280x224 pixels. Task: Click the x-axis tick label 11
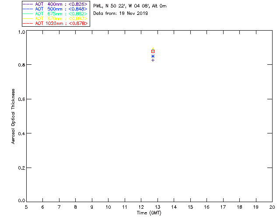pos(125,207)
